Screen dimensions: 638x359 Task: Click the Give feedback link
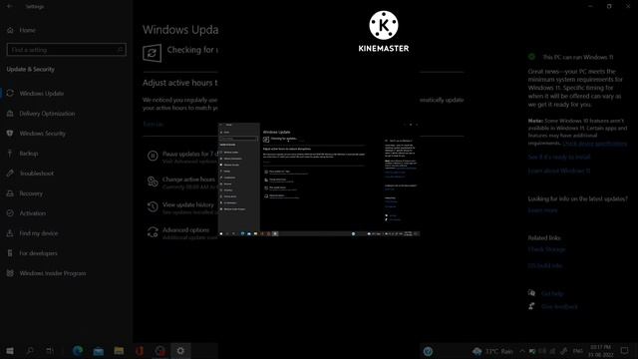tap(559, 306)
